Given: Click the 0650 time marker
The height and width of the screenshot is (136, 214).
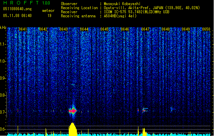Looking at the screenshot, I should pyautogui.click(x=206, y=29).
